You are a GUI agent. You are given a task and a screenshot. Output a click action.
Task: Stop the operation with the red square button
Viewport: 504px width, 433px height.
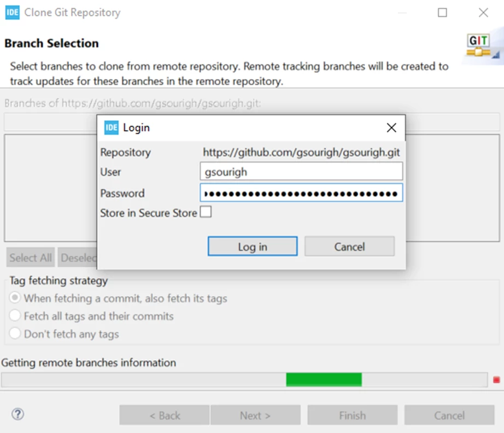pos(496,380)
